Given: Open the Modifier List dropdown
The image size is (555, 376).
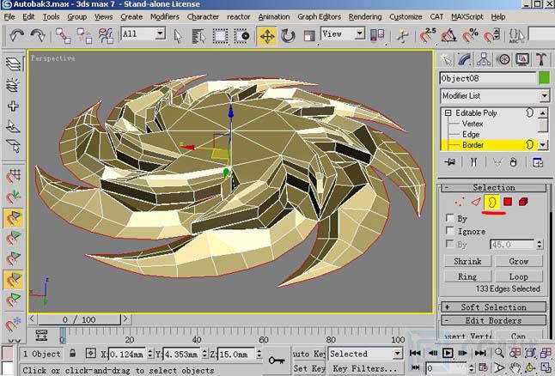Looking at the screenshot, I should [x=493, y=96].
